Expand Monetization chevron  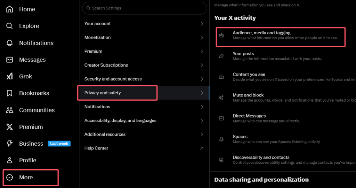(202, 37)
